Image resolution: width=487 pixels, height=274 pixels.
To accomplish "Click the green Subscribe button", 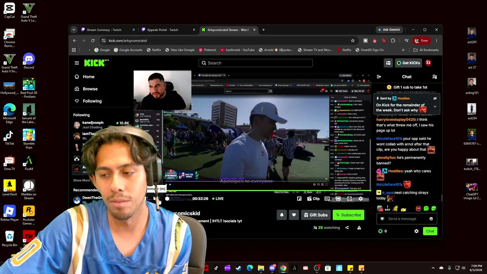I will click(348, 215).
